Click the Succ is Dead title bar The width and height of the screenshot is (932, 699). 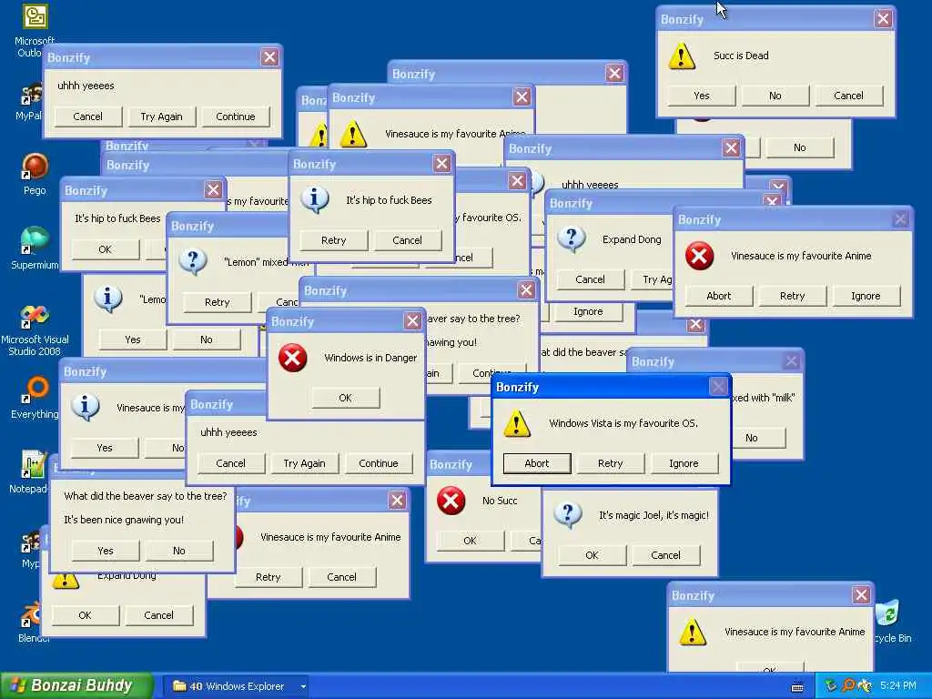click(x=775, y=19)
